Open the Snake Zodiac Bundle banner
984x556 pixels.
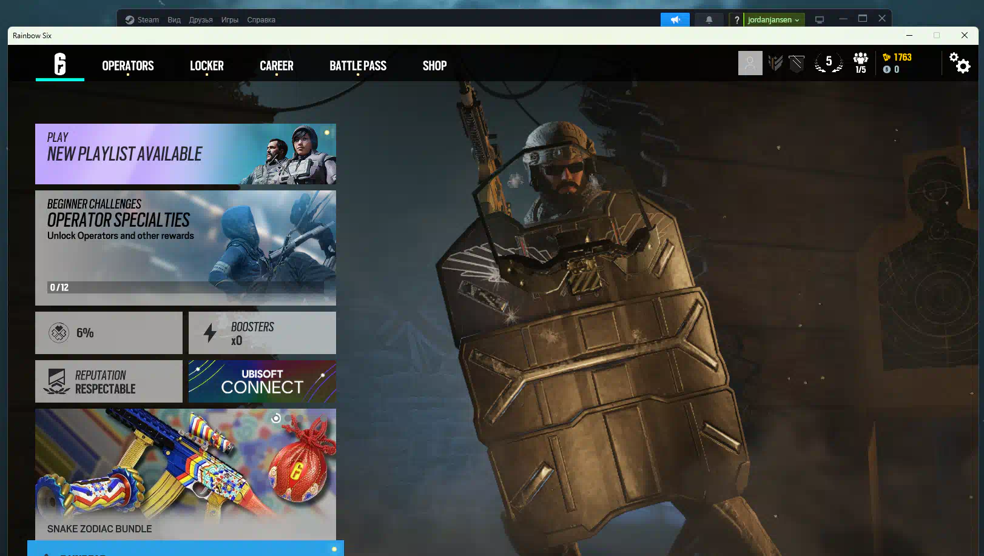point(185,473)
